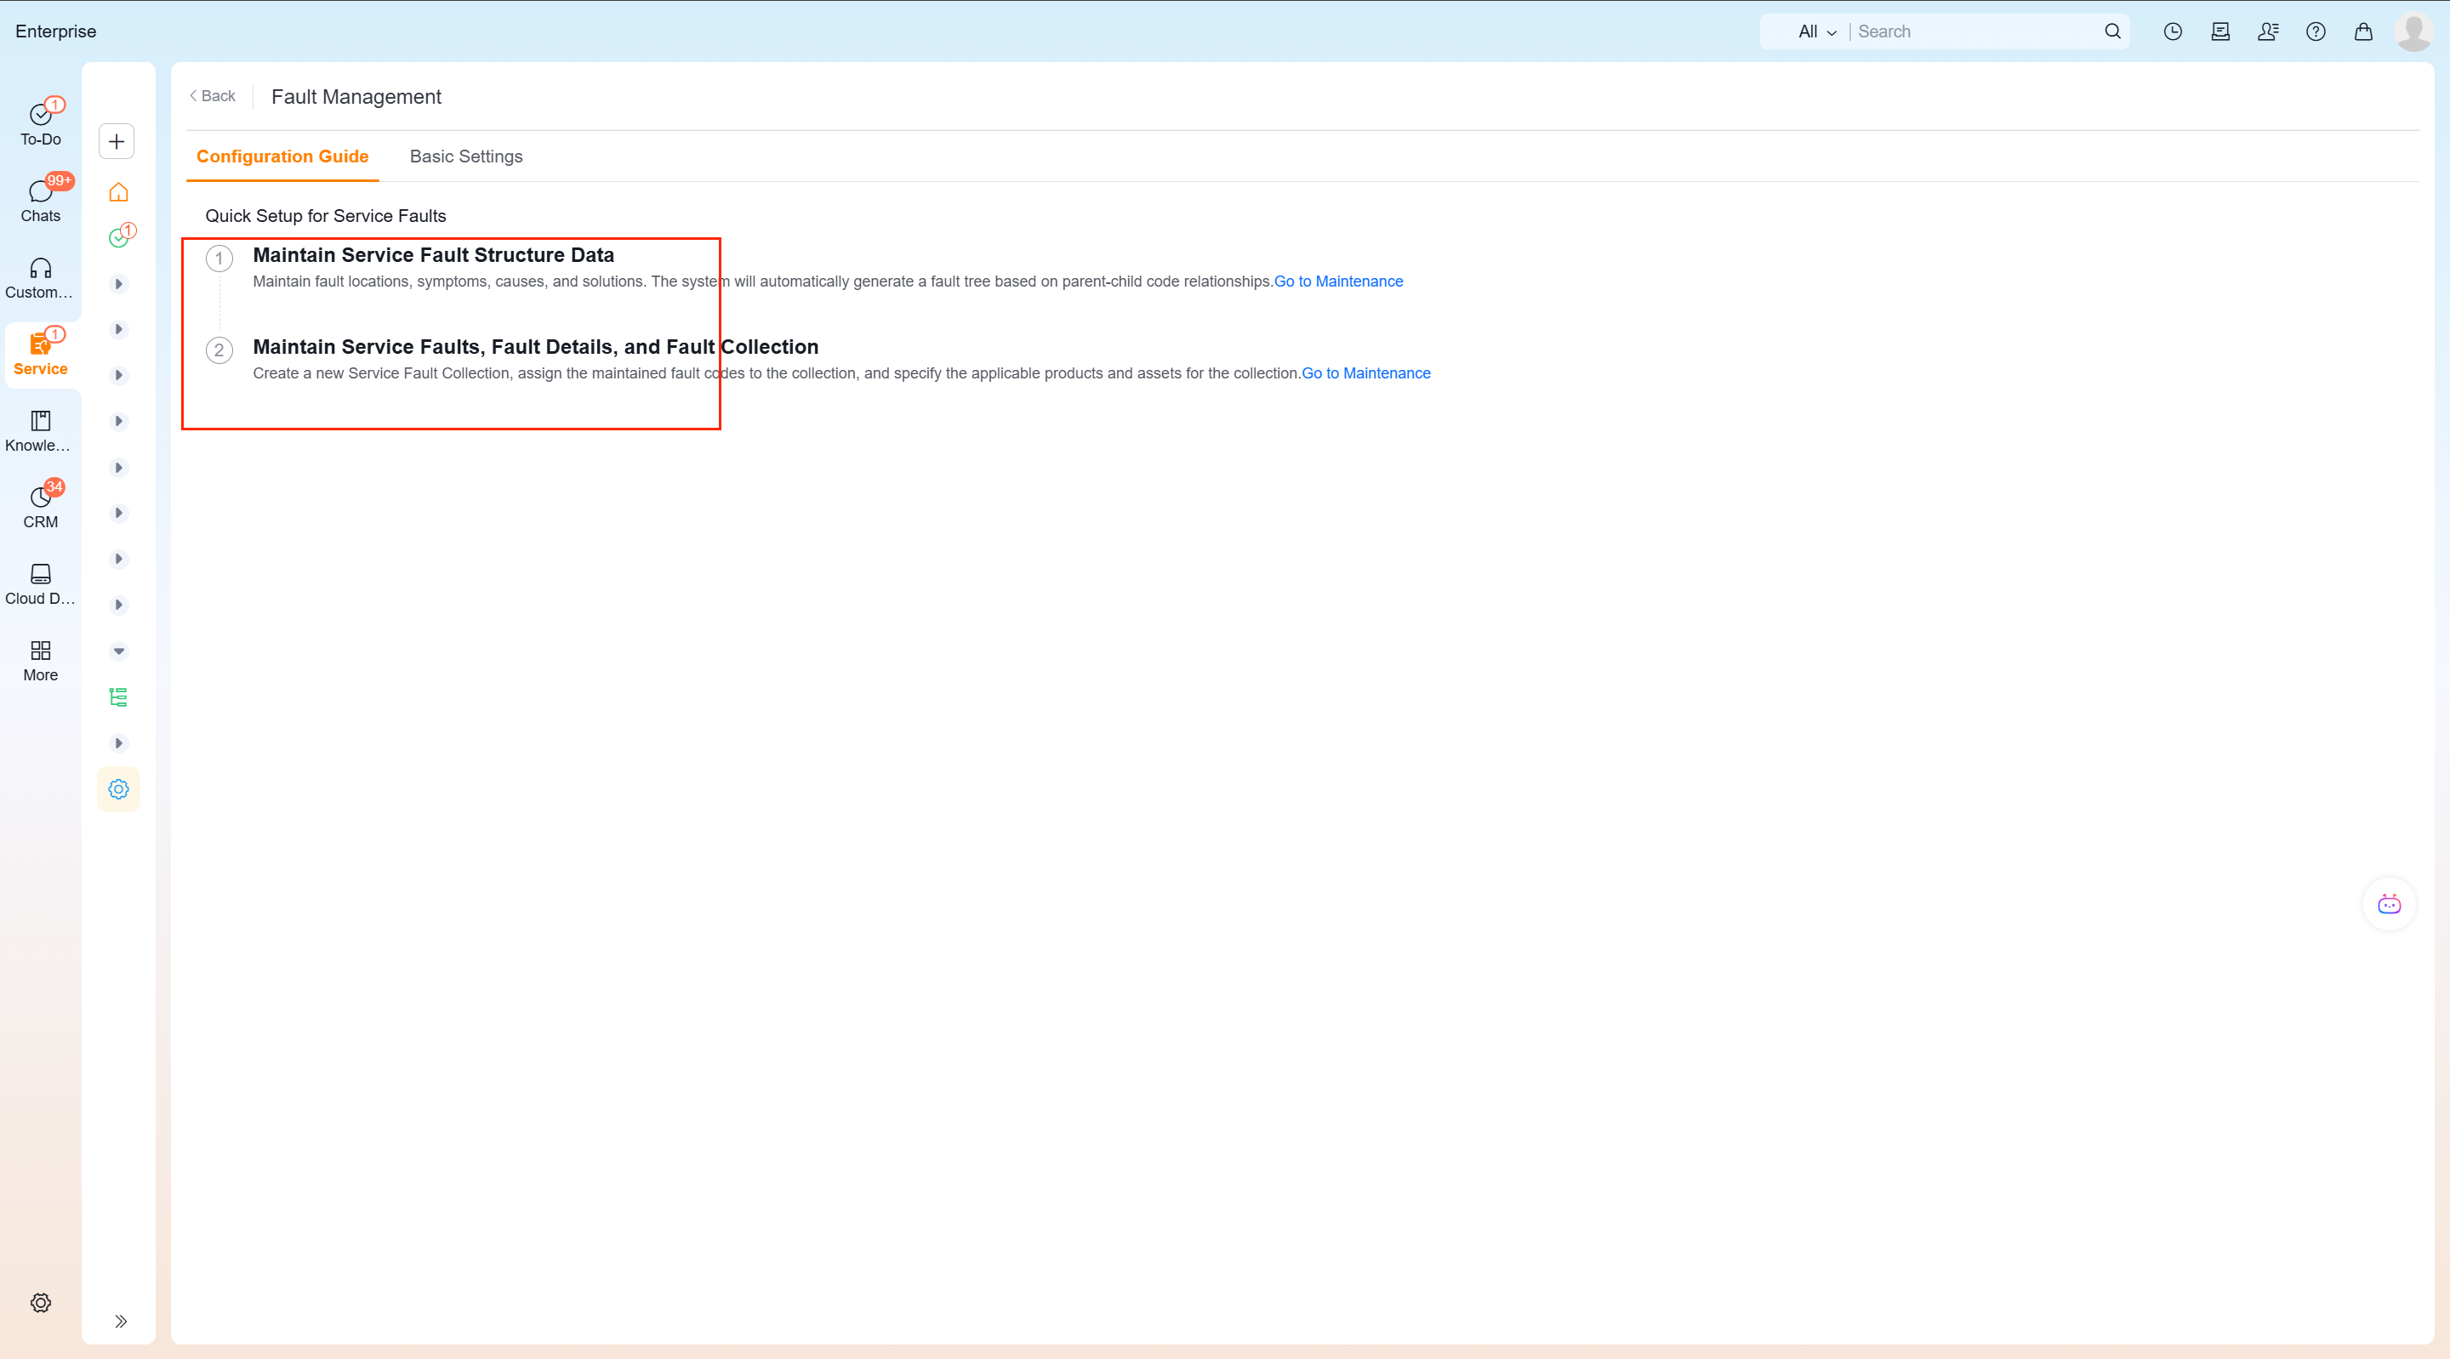Click the magnifying glass search icon
Screen dimensions: 2450x1359
click(2112, 31)
